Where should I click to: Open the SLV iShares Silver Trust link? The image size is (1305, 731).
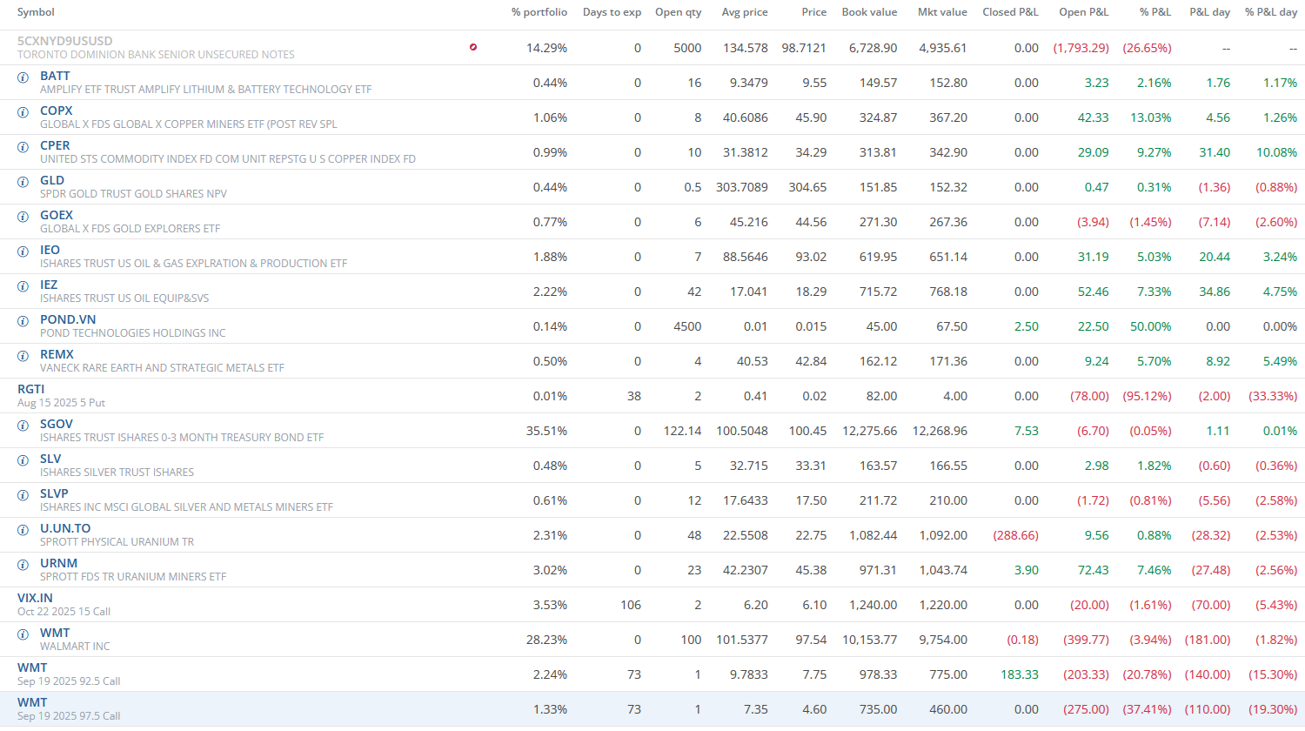[x=50, y=459]
